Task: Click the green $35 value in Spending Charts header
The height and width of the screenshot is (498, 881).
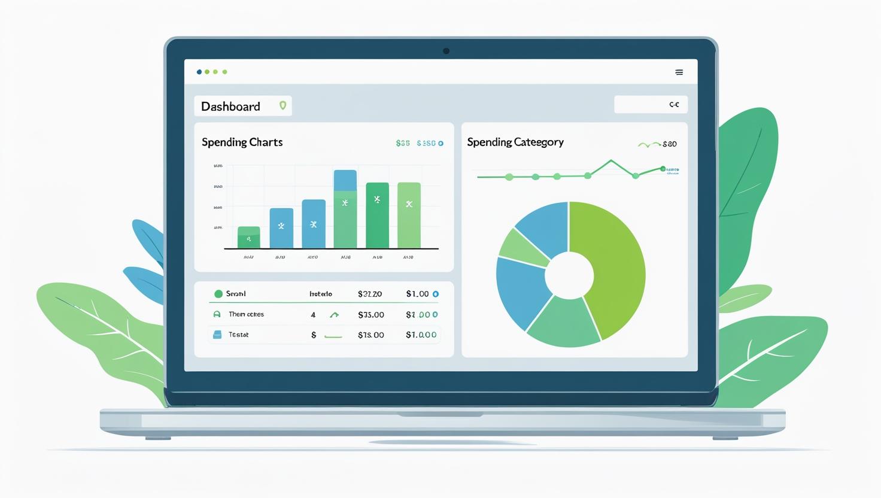Action: click(403, 144)
